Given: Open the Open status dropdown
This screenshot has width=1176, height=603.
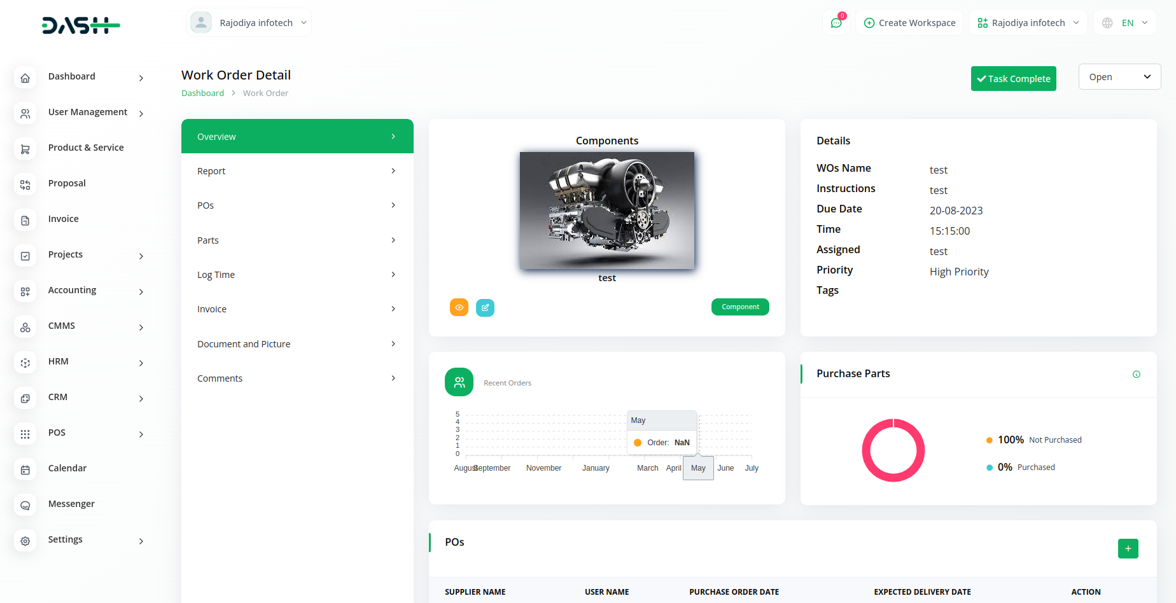Looking at the screenshot, I should (1119, 77).
